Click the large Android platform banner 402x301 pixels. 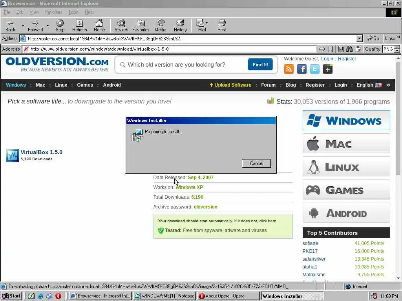pyautogui.click(x=346, y=213)
